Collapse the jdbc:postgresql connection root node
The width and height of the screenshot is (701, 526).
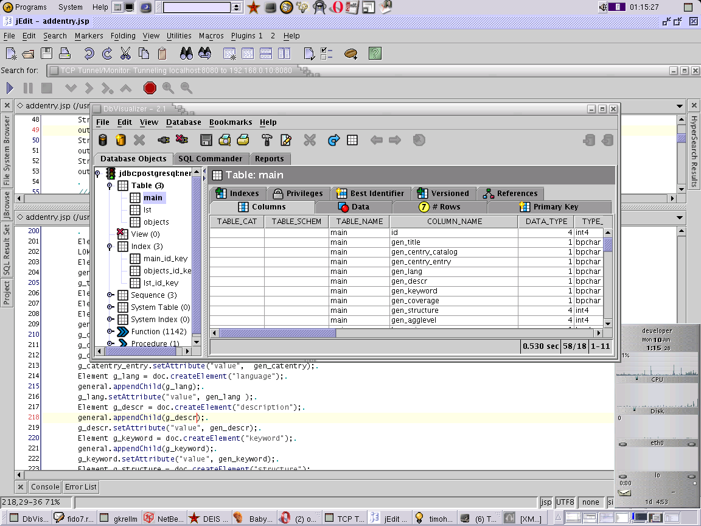click(97, 174)
